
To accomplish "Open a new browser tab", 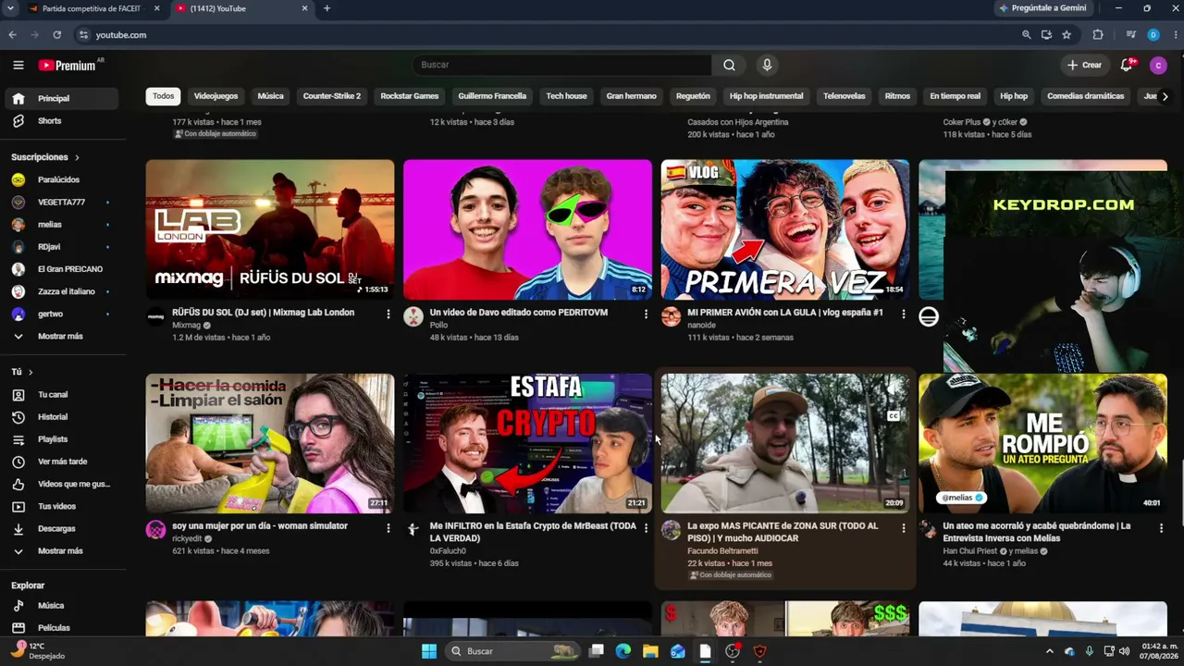I will 327,8.
